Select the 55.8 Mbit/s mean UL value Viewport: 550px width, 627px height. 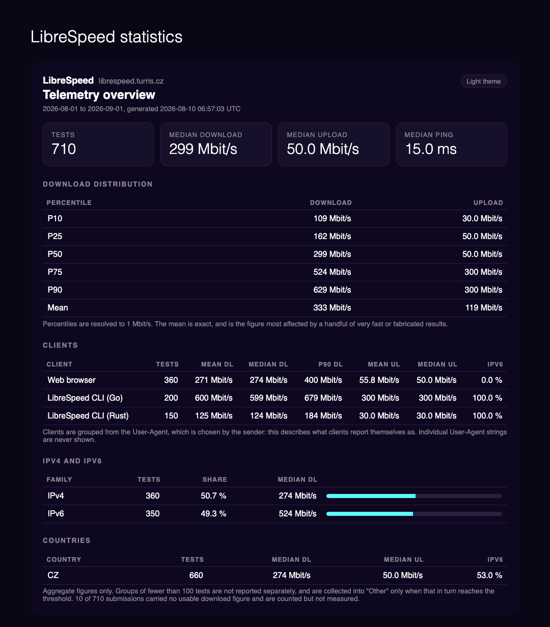pos(378,380)
